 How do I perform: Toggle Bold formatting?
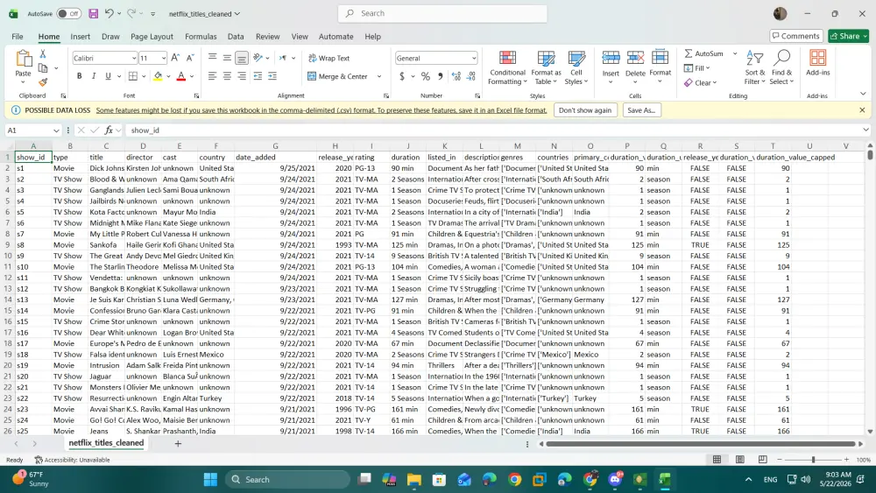(x=80, y=76)
